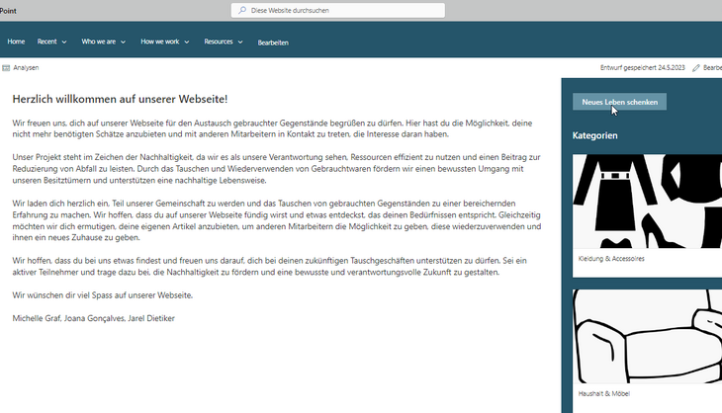Click the 'Herzlich willkommen auf unserer Webseite!' heading
The image size is (722, 413).
120,99
